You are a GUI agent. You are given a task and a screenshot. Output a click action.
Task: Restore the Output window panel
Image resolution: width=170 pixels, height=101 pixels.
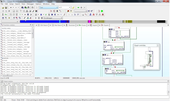tap(168, 81)
